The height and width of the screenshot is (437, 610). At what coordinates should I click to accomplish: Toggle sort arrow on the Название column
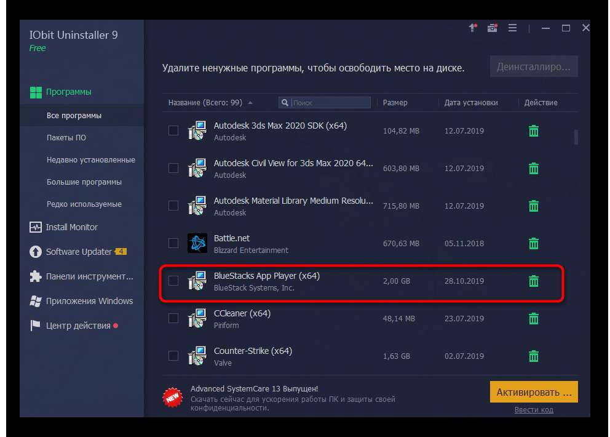click(x=250, y=103)
